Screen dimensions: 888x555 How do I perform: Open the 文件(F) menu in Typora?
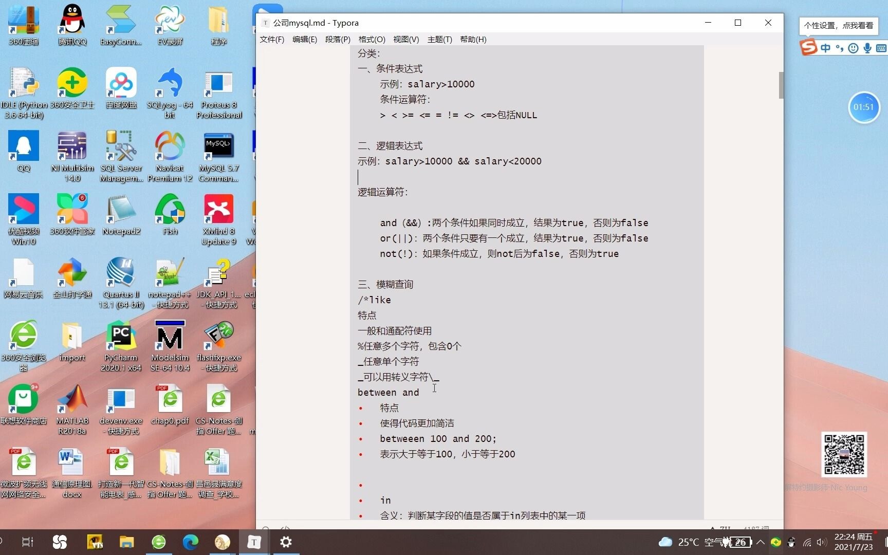click(272, 39)
